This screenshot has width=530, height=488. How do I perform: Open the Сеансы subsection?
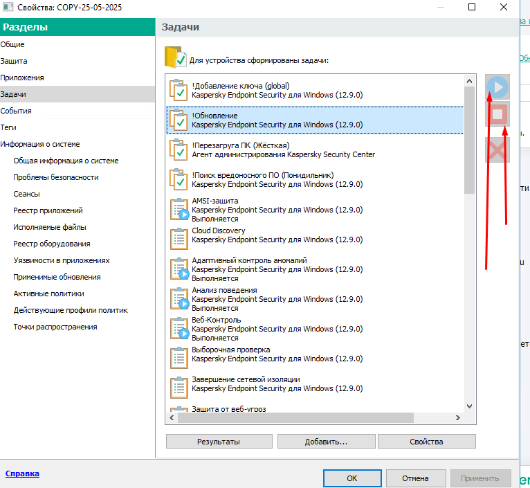tap(26, 194)
